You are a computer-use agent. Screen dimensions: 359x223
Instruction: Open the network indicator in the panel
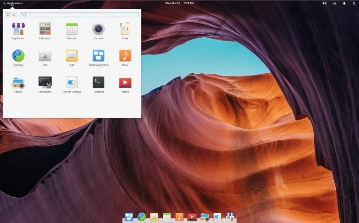click(x=334, y=3)
